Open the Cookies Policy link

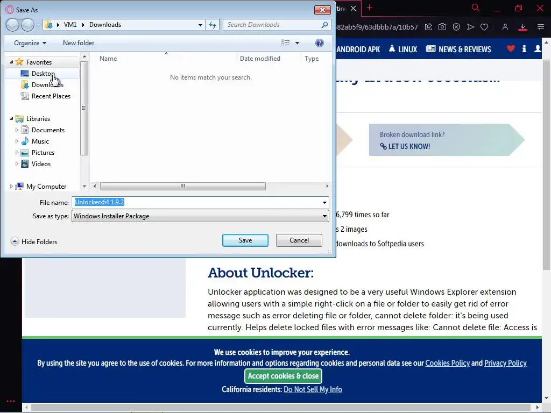tap(447, 363)
